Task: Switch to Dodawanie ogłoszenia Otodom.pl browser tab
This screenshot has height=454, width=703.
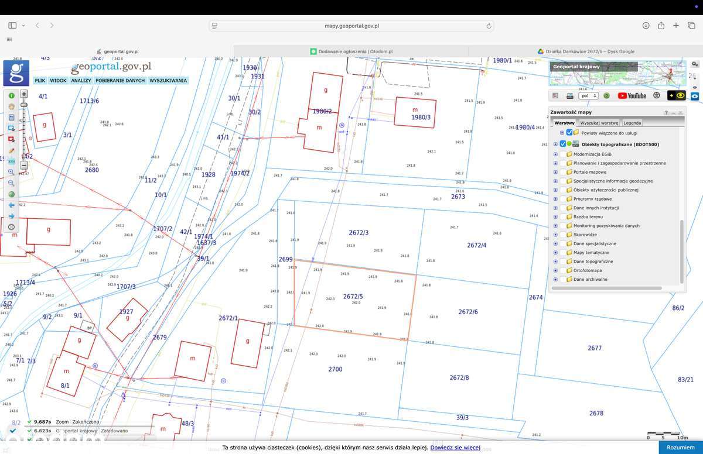Action: point(351,51)
